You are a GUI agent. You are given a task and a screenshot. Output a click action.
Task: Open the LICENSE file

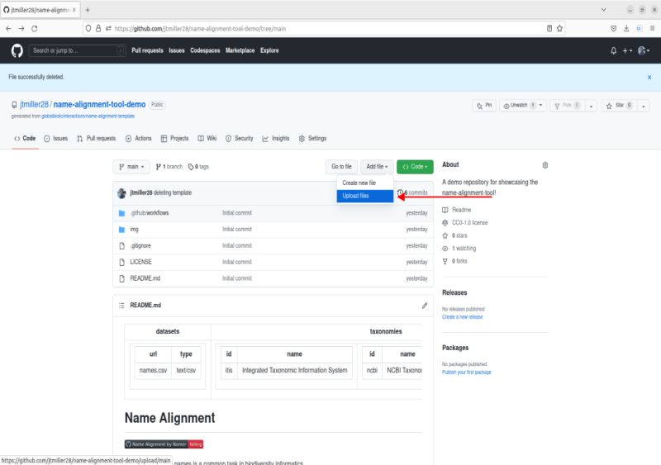click(x=140, y=262)
